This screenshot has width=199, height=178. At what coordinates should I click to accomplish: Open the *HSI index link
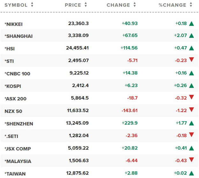[10, 48]
